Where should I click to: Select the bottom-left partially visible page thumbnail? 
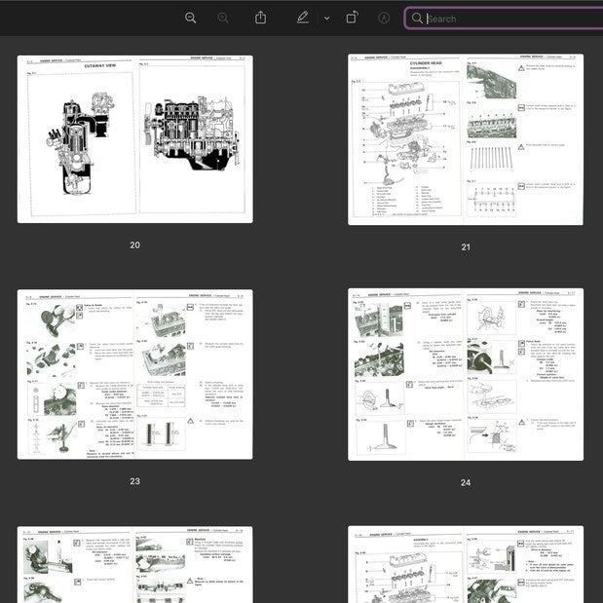coord(134,565)
